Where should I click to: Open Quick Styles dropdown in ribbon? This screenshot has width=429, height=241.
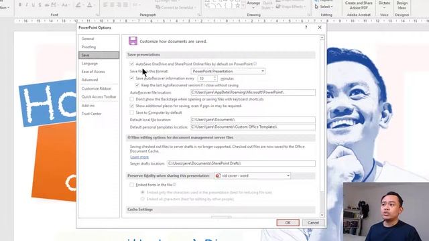click(x=267, y=5)
